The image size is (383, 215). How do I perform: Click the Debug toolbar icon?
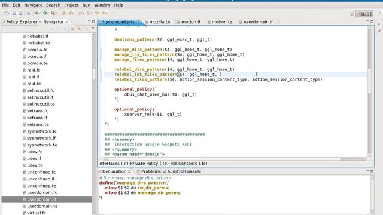pos(37,13)
